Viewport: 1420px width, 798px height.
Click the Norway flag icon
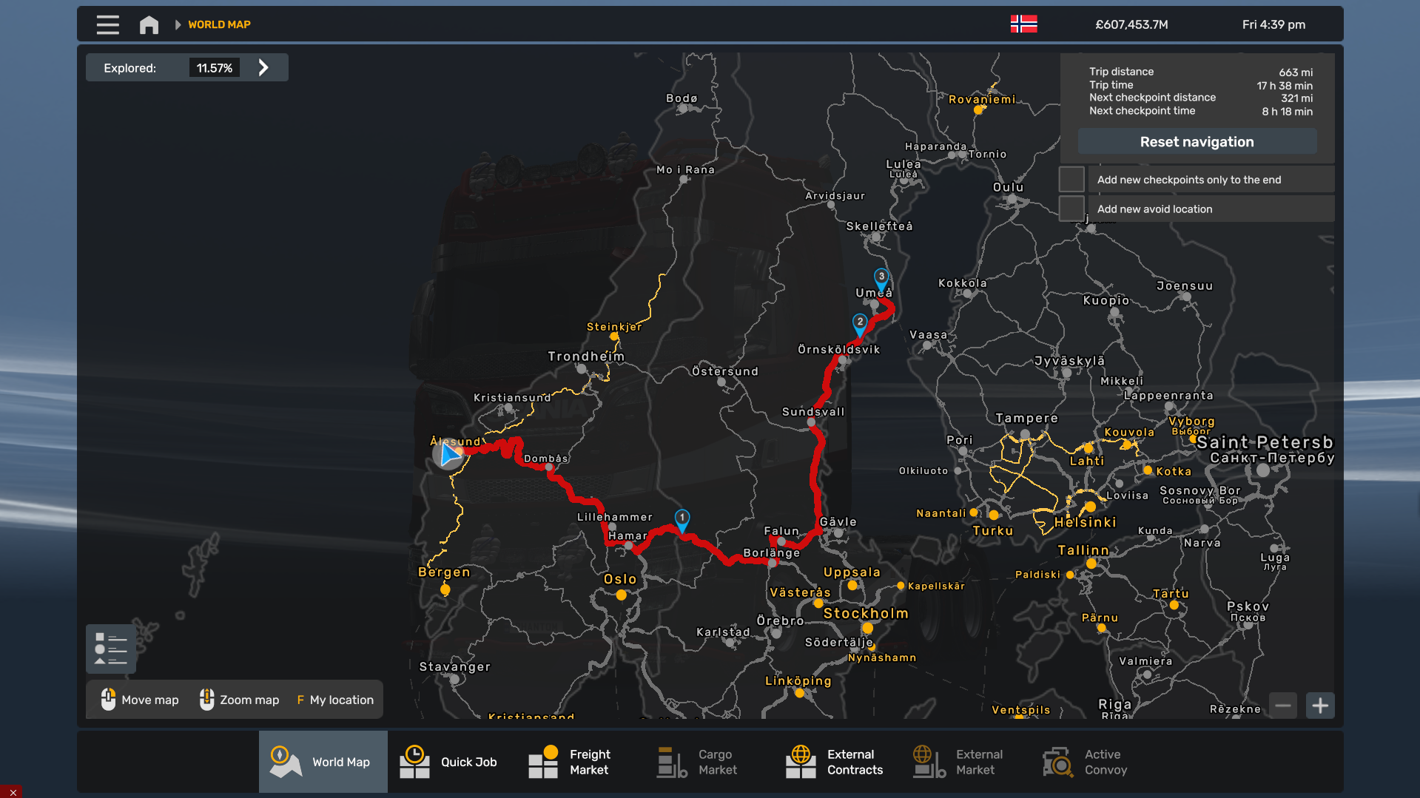[x=1023, y=24]
